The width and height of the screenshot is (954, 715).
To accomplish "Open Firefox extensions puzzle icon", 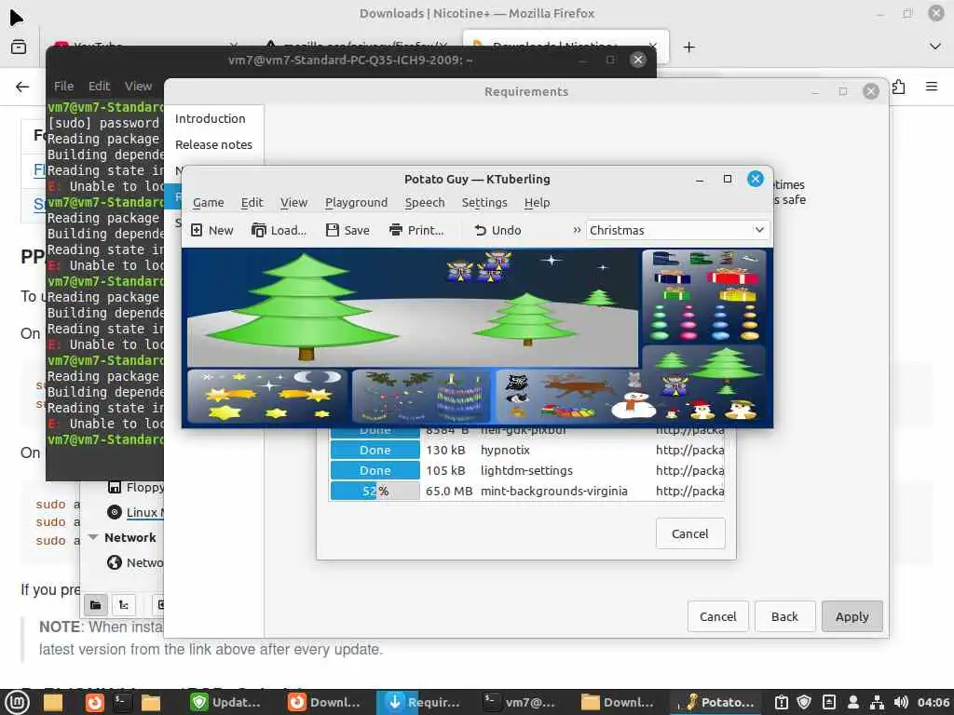I will pyautogui.click(x=899, y=87).
